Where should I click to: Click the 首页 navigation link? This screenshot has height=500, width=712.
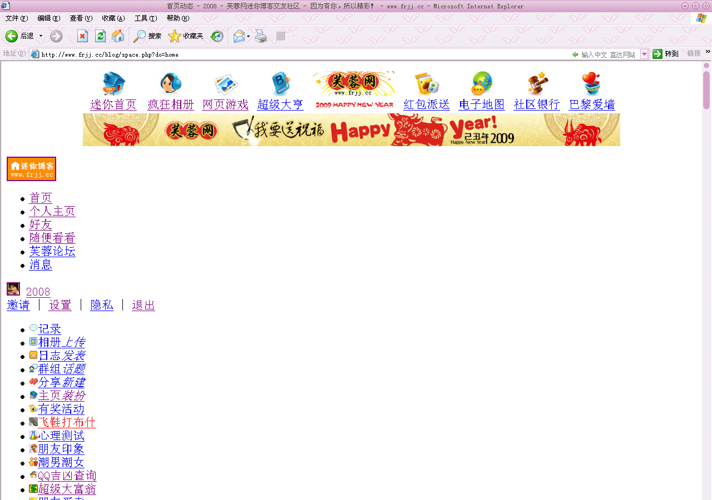(41, 198)
